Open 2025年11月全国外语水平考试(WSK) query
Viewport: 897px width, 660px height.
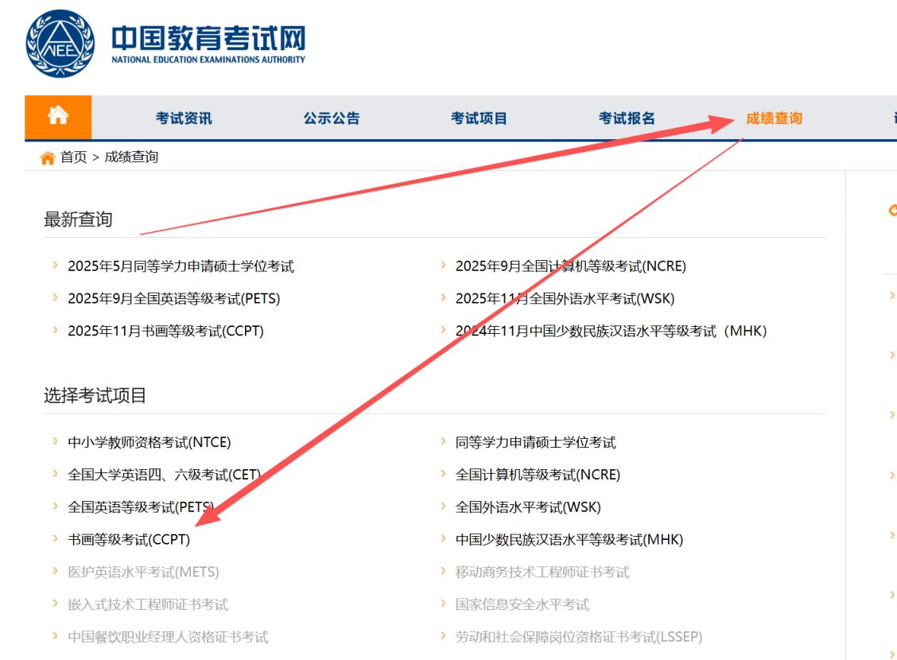pyautogui.click(x=565, y=298)
